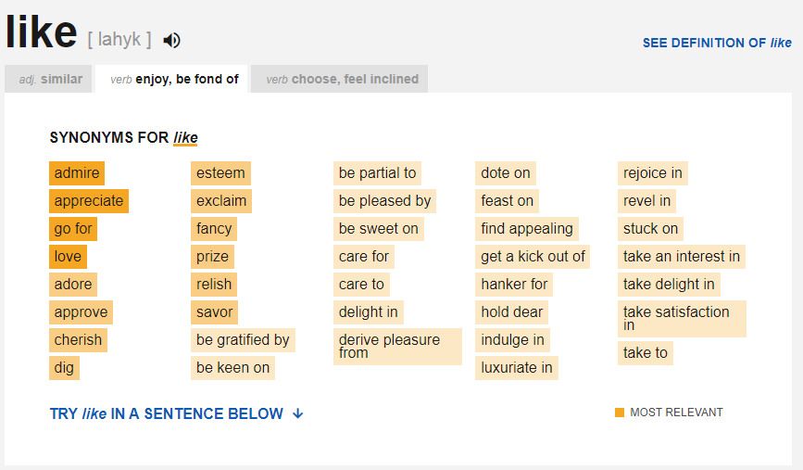803x470 pixels.
Task: Open the synonym take satisfaction in
Action: 682,319
